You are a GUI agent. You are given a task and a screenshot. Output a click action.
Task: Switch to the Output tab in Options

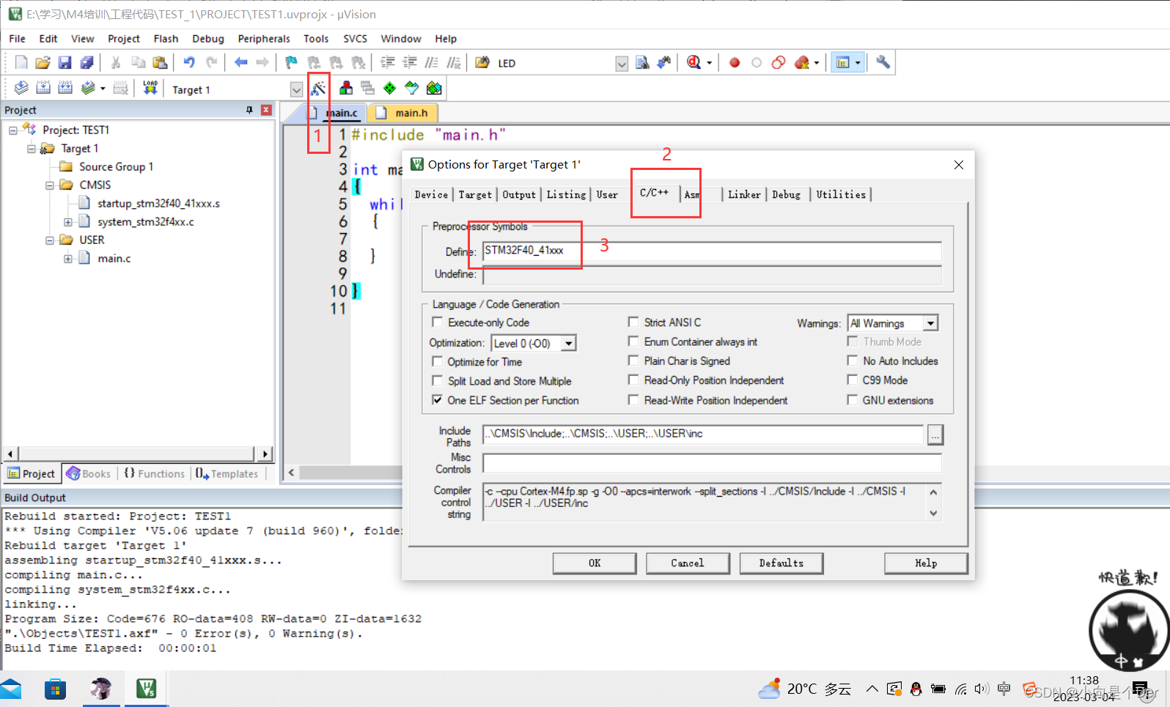point(519,194)
